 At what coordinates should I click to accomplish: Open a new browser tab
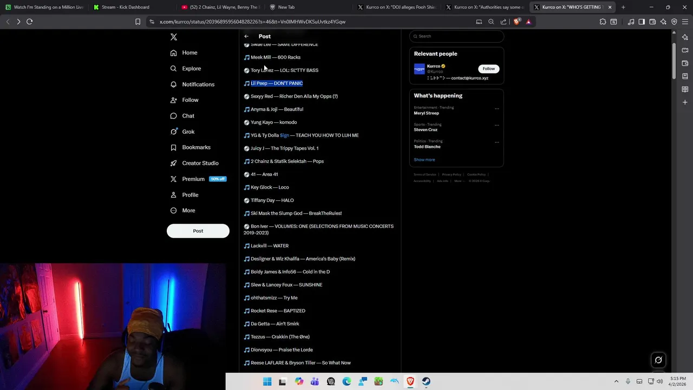pos(623,7)
